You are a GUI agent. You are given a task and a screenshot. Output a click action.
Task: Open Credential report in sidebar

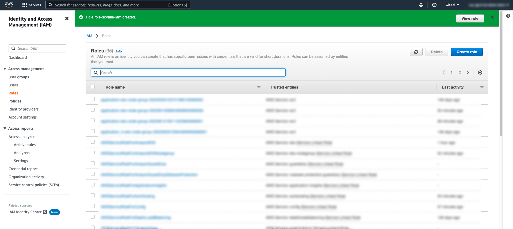[23, 169]
